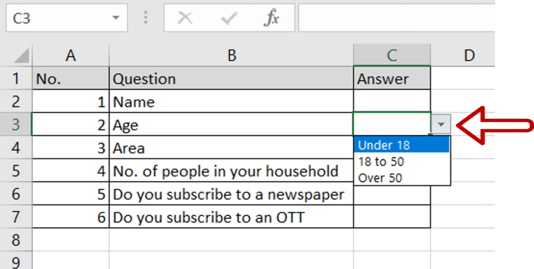Image resolution: width=534 pixels, height=269 pixels.
Task: Select the active answer cell C3
Action: (x=392, y=124)
